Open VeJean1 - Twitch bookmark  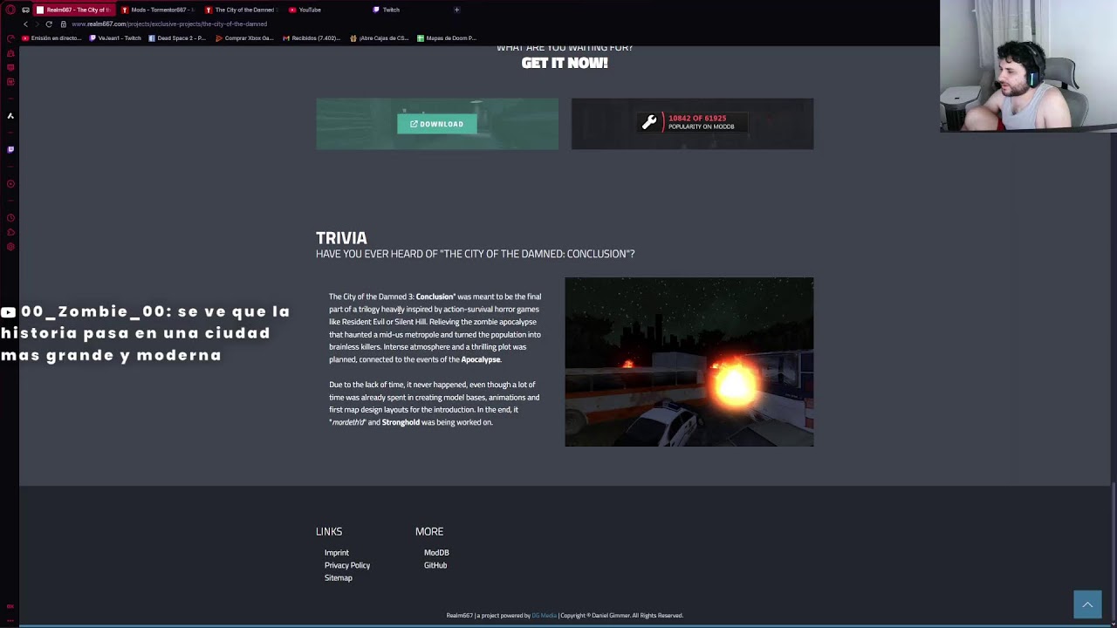[115, 38]
